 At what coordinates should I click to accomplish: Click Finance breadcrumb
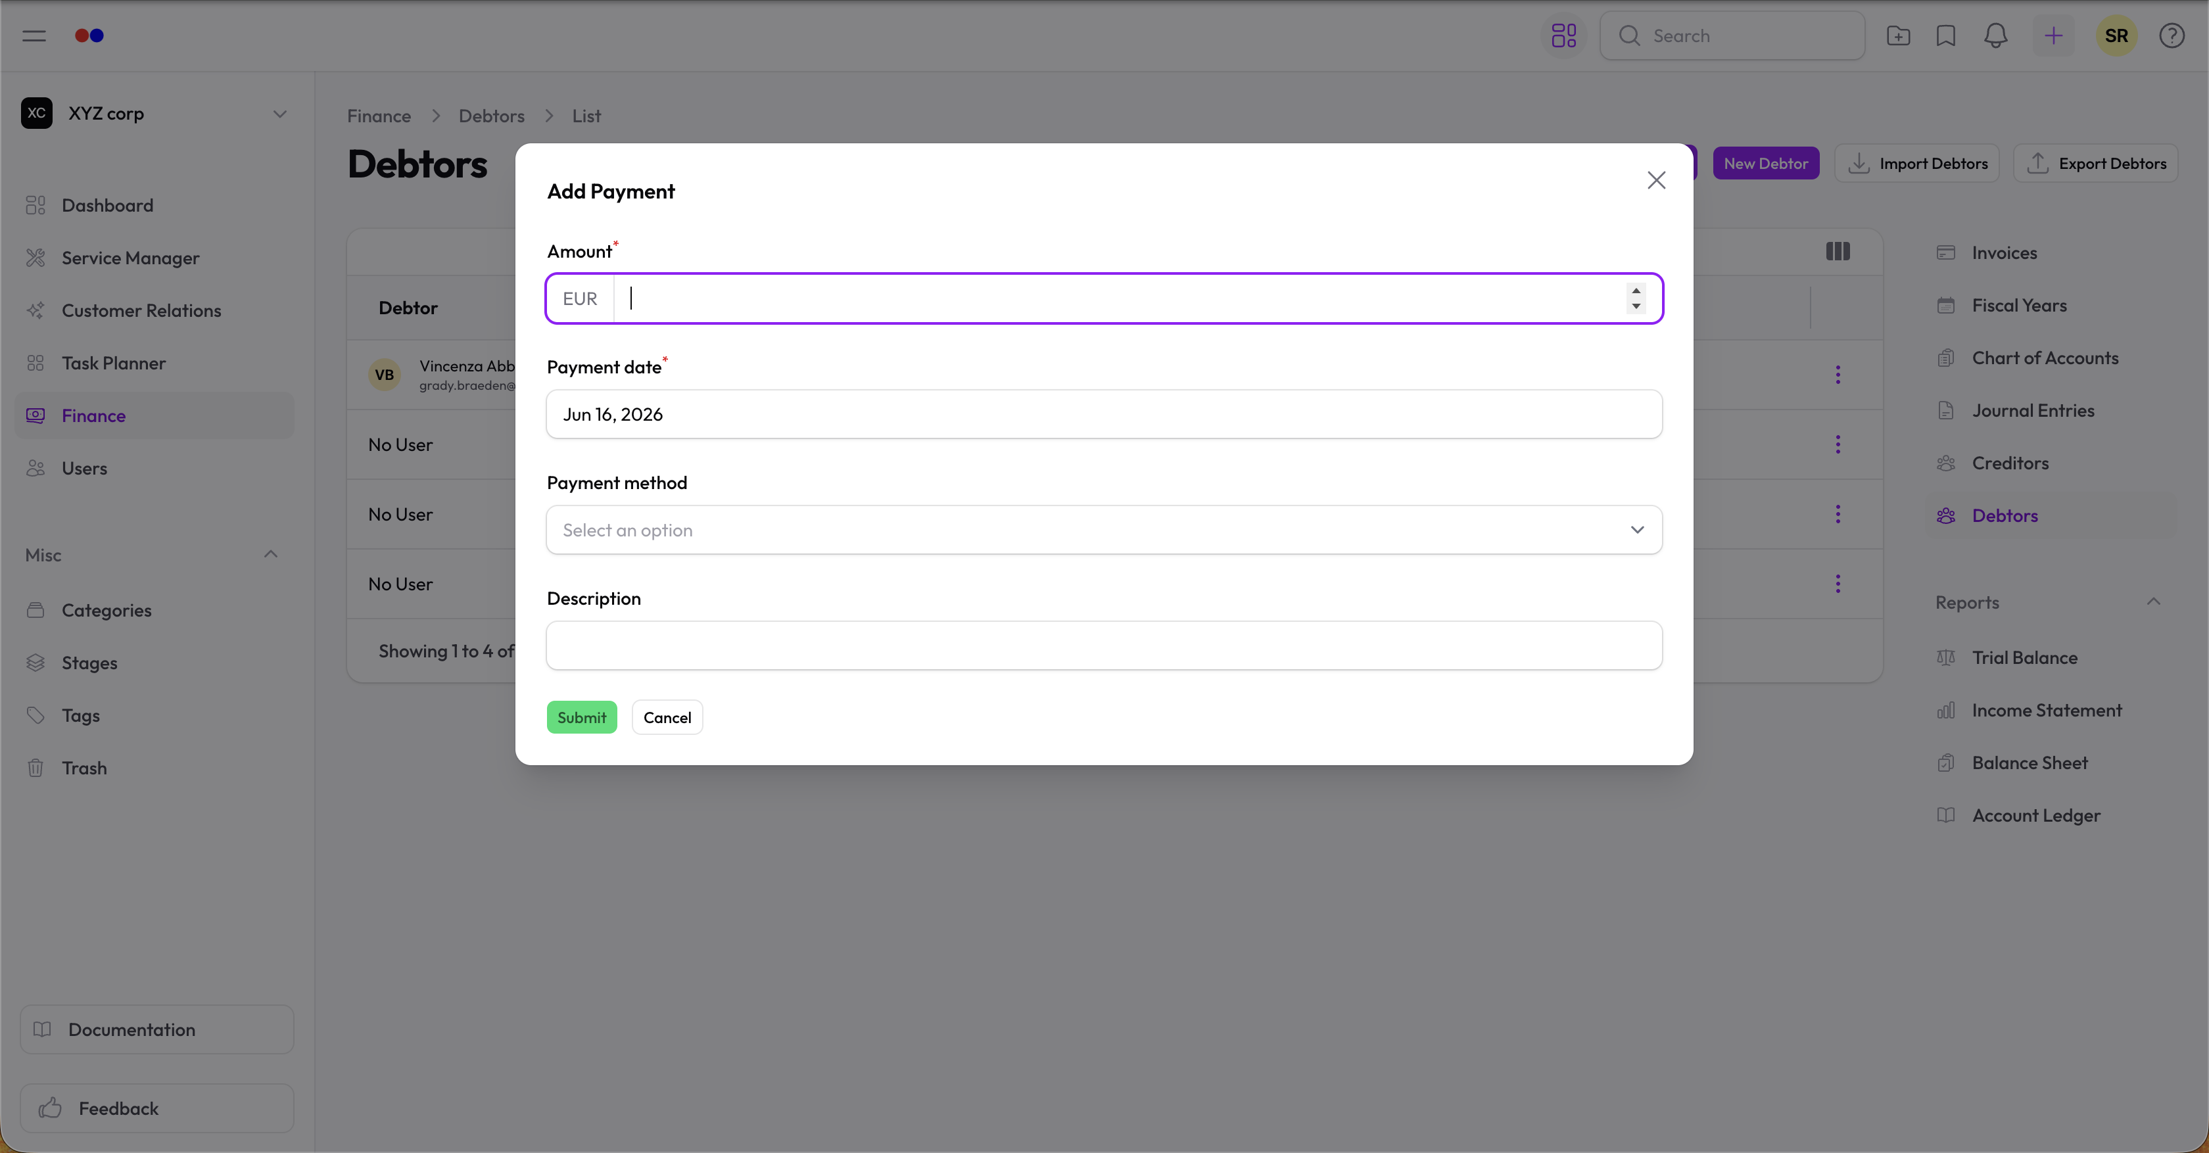pyautogui.click(x=379, y=116)
